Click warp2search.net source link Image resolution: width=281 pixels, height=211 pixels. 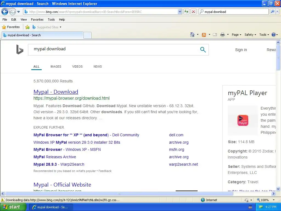[183, 164]
